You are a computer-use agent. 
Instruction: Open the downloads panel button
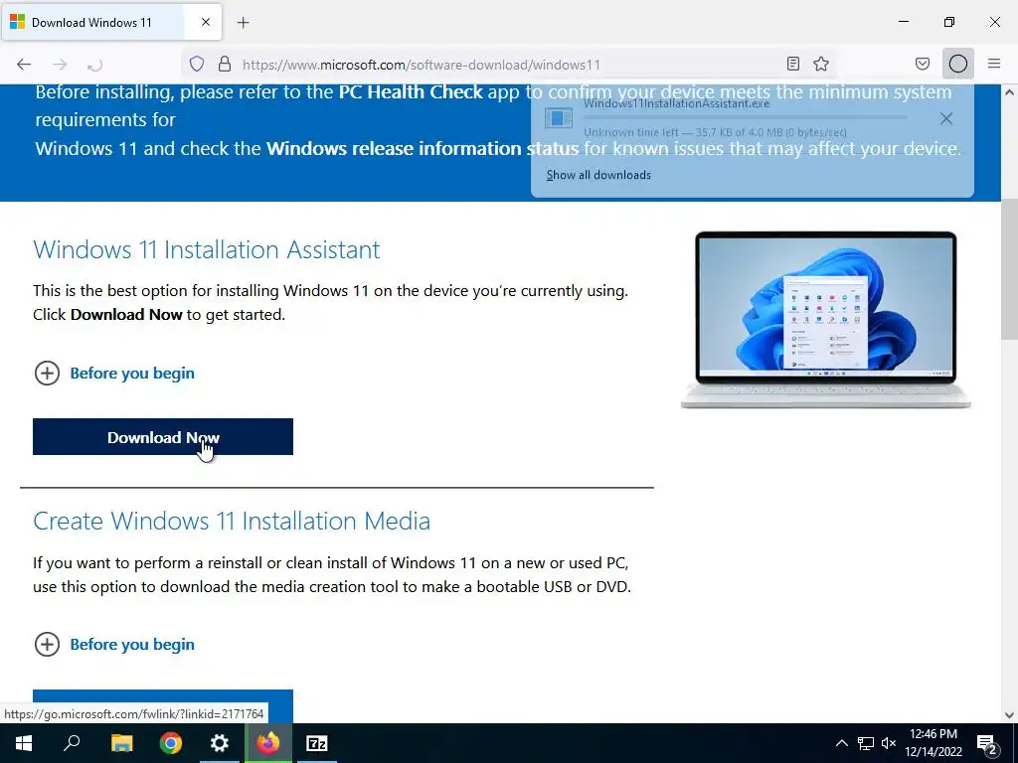pos(957,64)
